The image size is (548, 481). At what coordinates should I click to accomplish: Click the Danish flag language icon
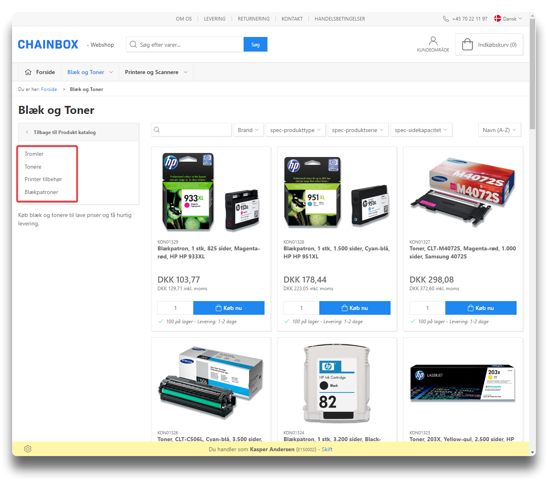point(498,19)
